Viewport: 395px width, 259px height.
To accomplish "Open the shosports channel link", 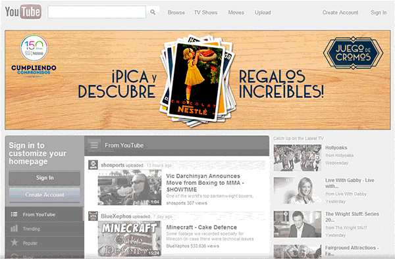I will pos(113,165).
